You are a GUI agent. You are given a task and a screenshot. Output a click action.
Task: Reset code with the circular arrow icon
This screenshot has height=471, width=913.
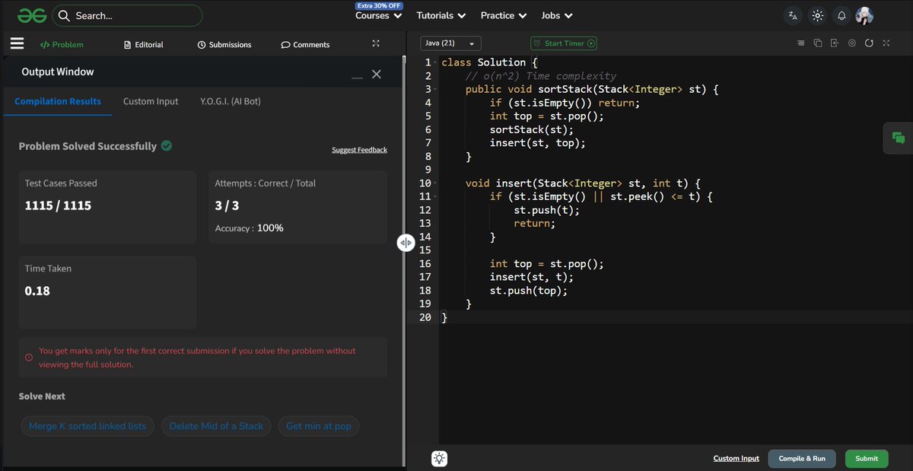[869, 43]
